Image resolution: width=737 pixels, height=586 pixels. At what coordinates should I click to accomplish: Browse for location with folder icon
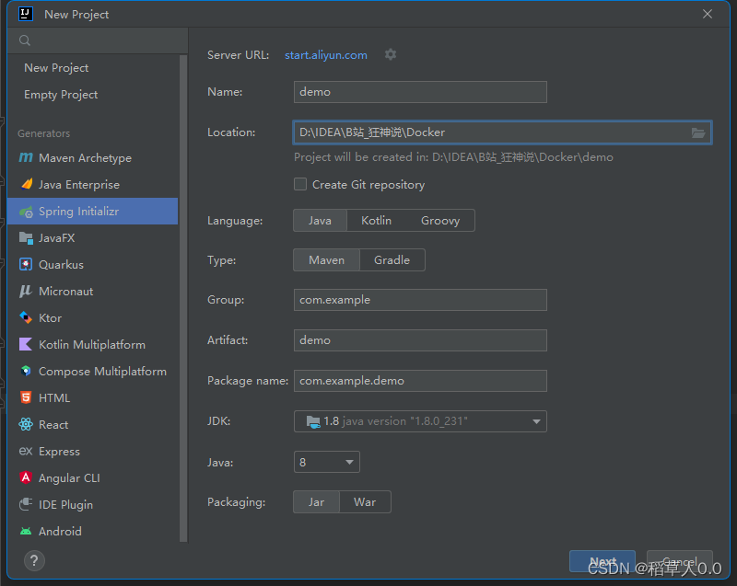point(698,132)
